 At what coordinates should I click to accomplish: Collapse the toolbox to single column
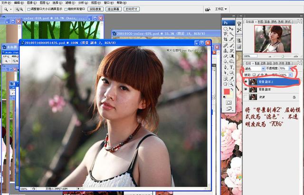[233, 16]
